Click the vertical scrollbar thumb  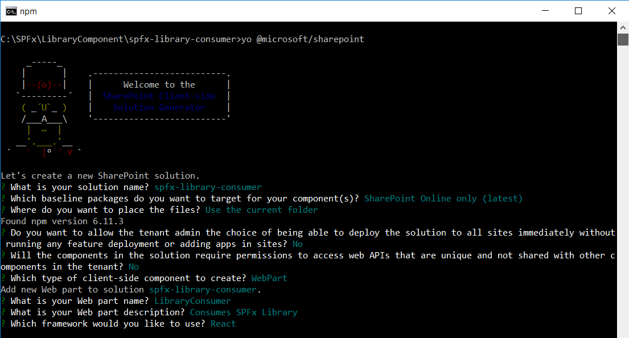pyautogui.click(x=623, y=40)
